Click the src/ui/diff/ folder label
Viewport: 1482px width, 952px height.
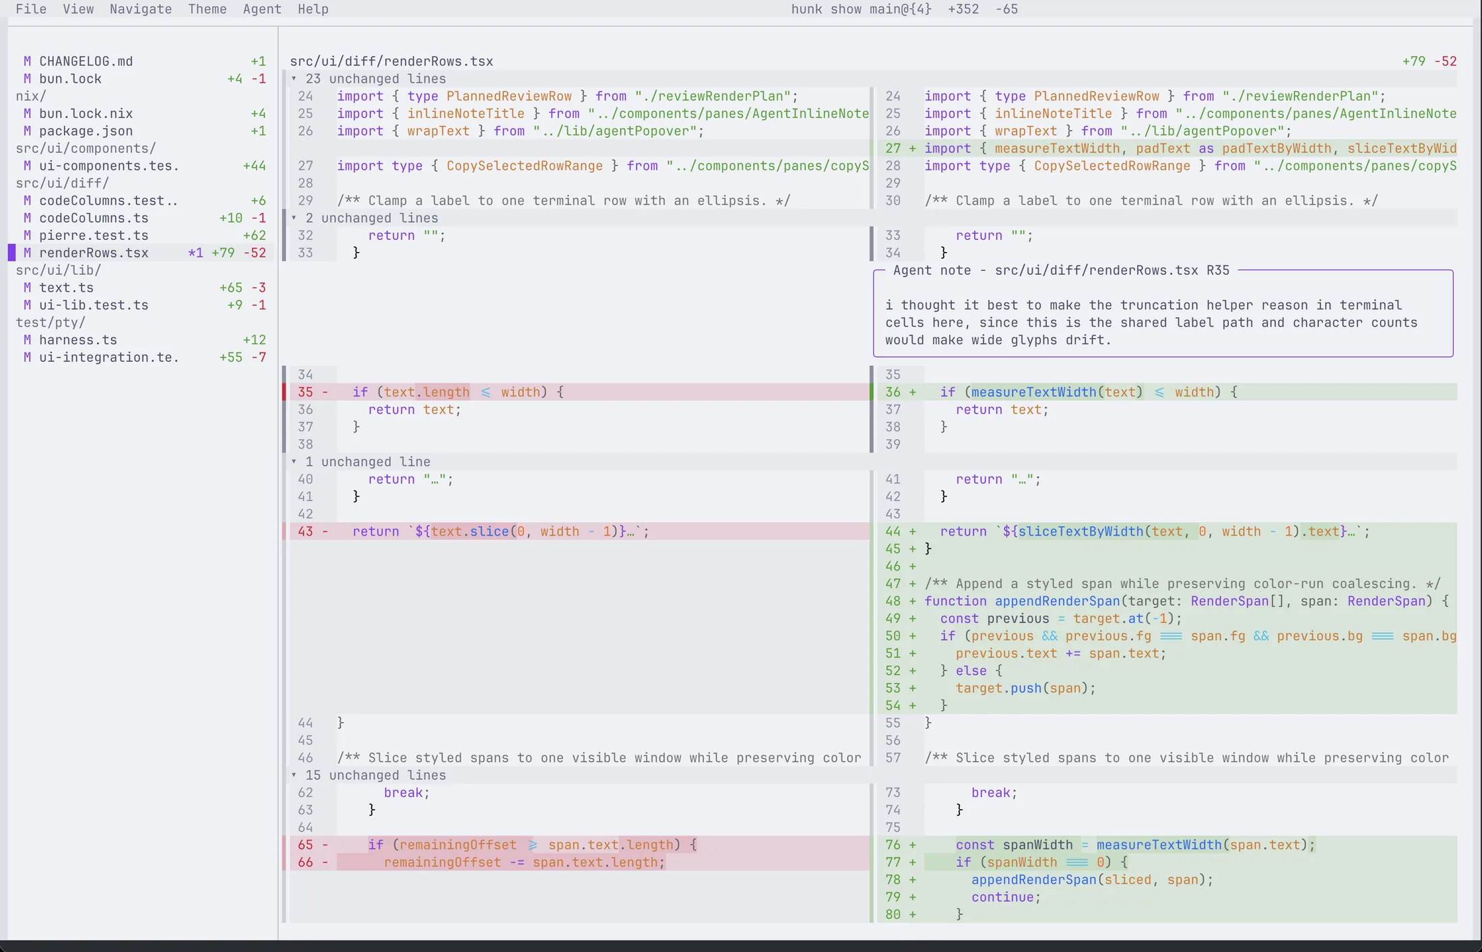click(x=62, y=183)
